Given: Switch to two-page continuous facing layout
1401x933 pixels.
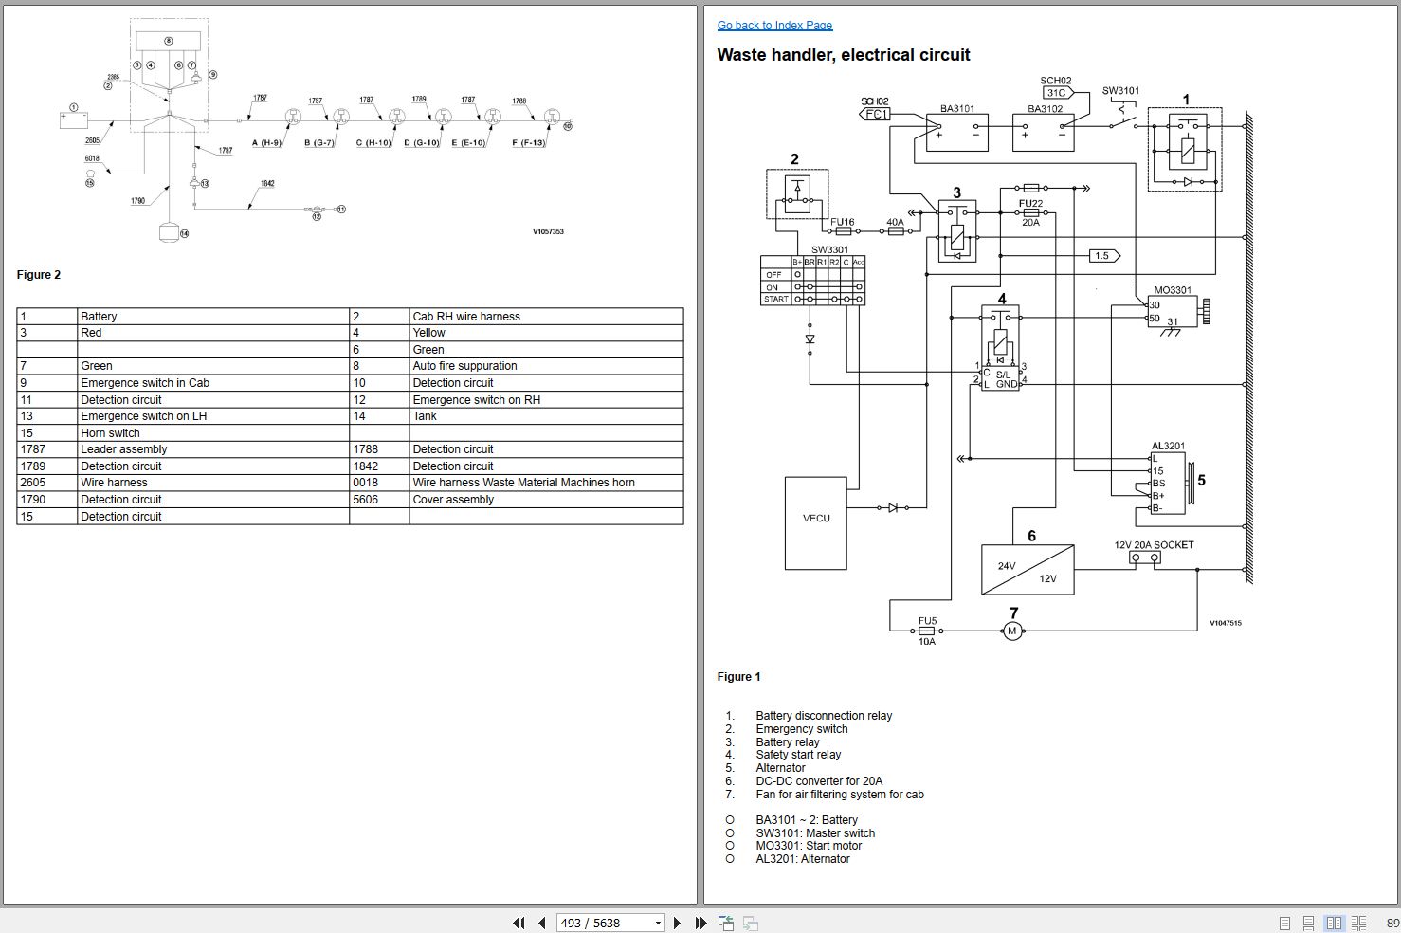Looking at the screenshot, I should point(1358,923).
